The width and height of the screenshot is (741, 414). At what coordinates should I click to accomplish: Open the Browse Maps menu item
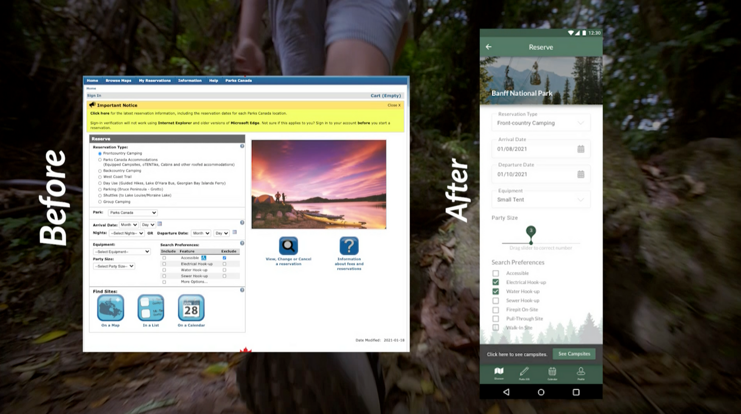pyautogui.click(x=119, y=80)
